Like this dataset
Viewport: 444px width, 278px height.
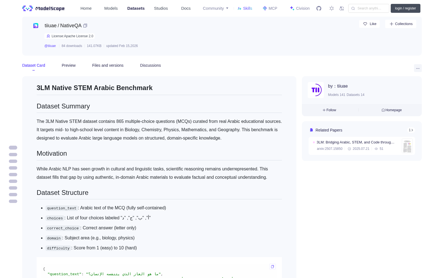tap(369, 24)
